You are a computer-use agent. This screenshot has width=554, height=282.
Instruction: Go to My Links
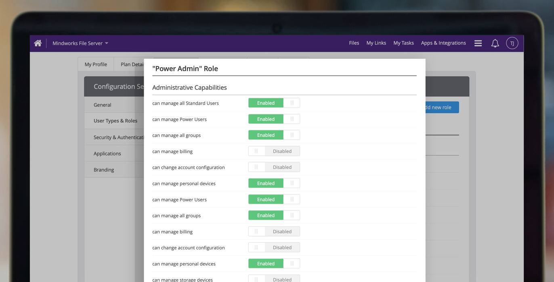(376, 43)
